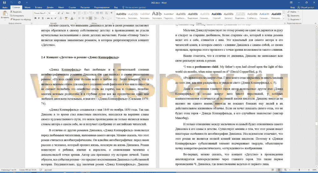
Task: Click Sign in (Вход)
Action: pyautogui.click(x=293, y=8)
